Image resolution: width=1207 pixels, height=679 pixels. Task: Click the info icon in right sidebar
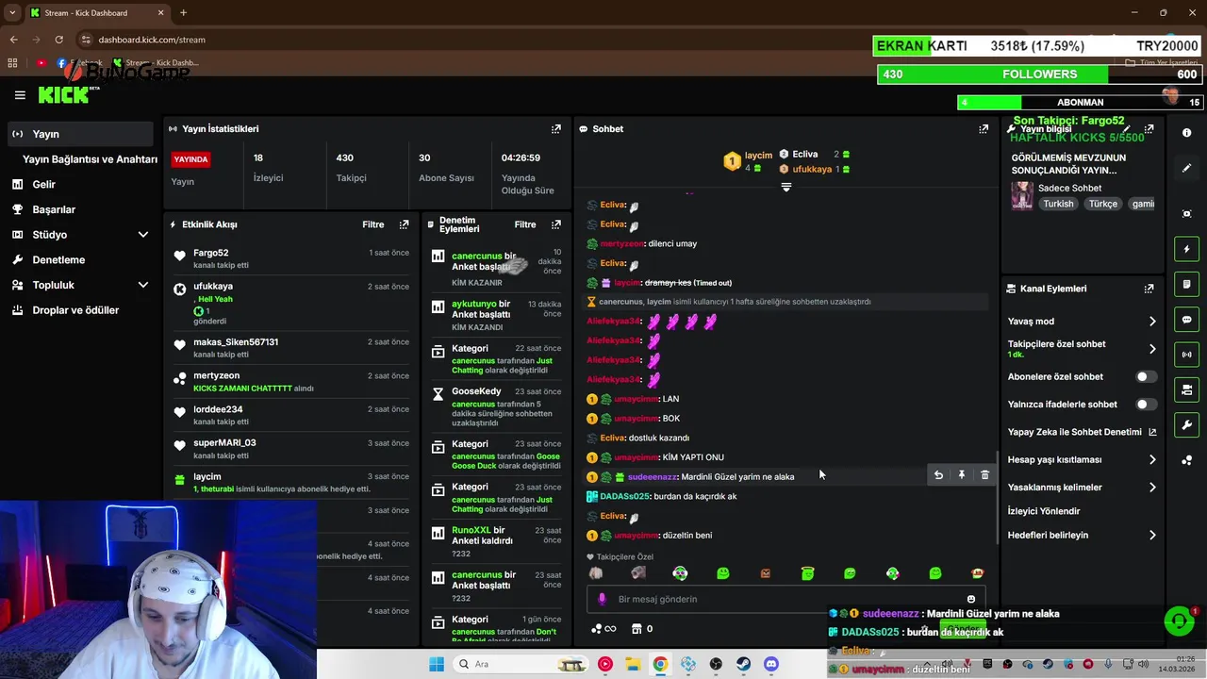1186,133
